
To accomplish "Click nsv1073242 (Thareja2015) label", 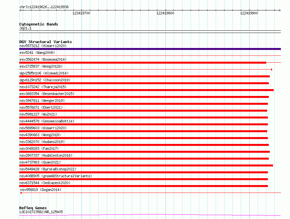I will point(43,87).
